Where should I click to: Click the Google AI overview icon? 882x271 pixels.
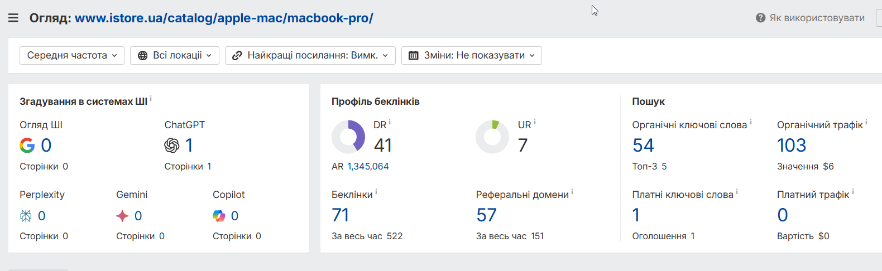click(x=27, y=146)
